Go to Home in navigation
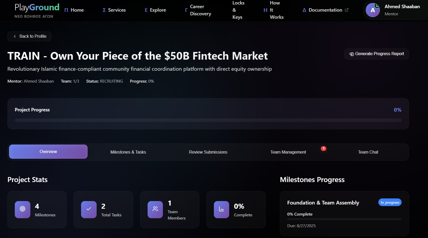Image resolution: width=428 pixels, height=238 pixels. (74, 10)
